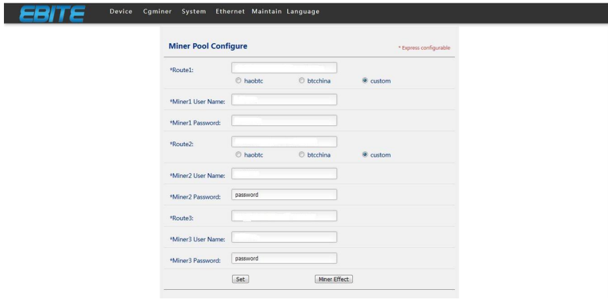The height and width of the screenshot is (301, 608).
Task: Select haobtc radio for Route1
Action: [x=238, y=81]
